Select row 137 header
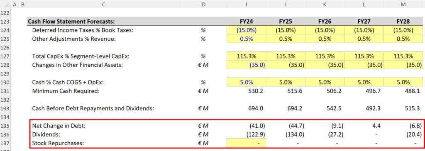 [x=5, y=143]
